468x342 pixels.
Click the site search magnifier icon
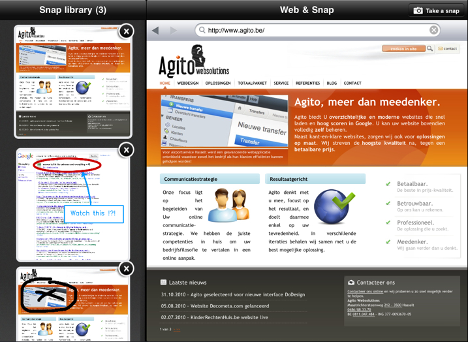click(x=429, y=48)
